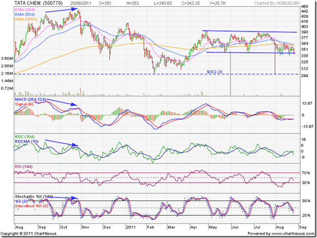317x238 pixels.
Task: Click the MACD (26d,12d) indicator label
Action: 30,99
